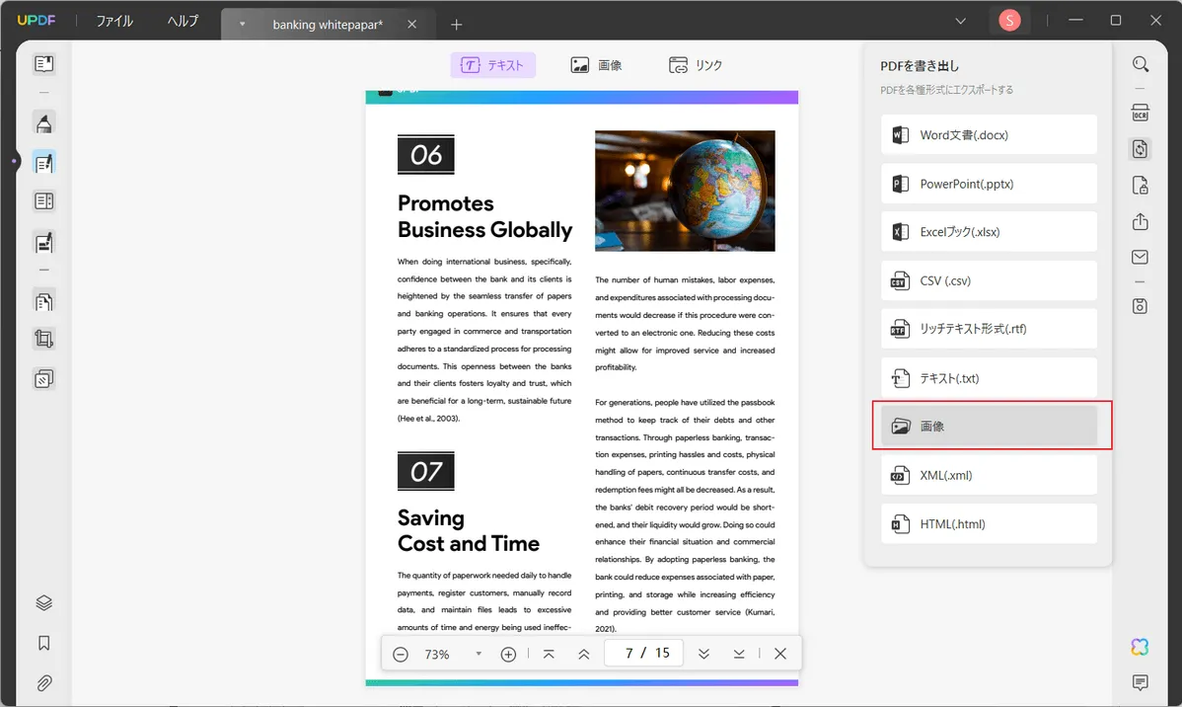Click the 73% zoom value
Image resolution: width=1182 pixels, height=707 pixels.
[x=437, y=655]
